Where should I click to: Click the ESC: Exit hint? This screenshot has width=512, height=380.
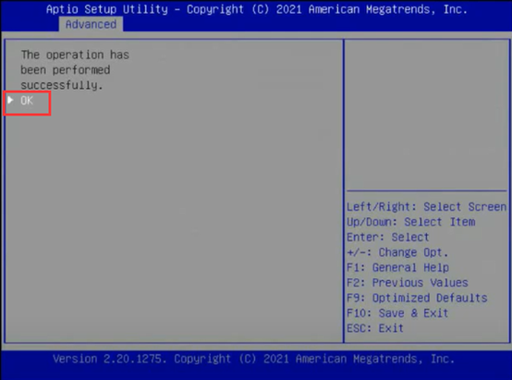click(x=375, y=328)
